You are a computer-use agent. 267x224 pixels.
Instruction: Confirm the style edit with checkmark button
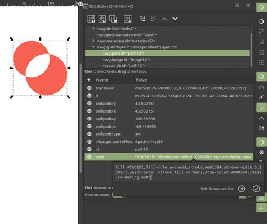point(256,189)
